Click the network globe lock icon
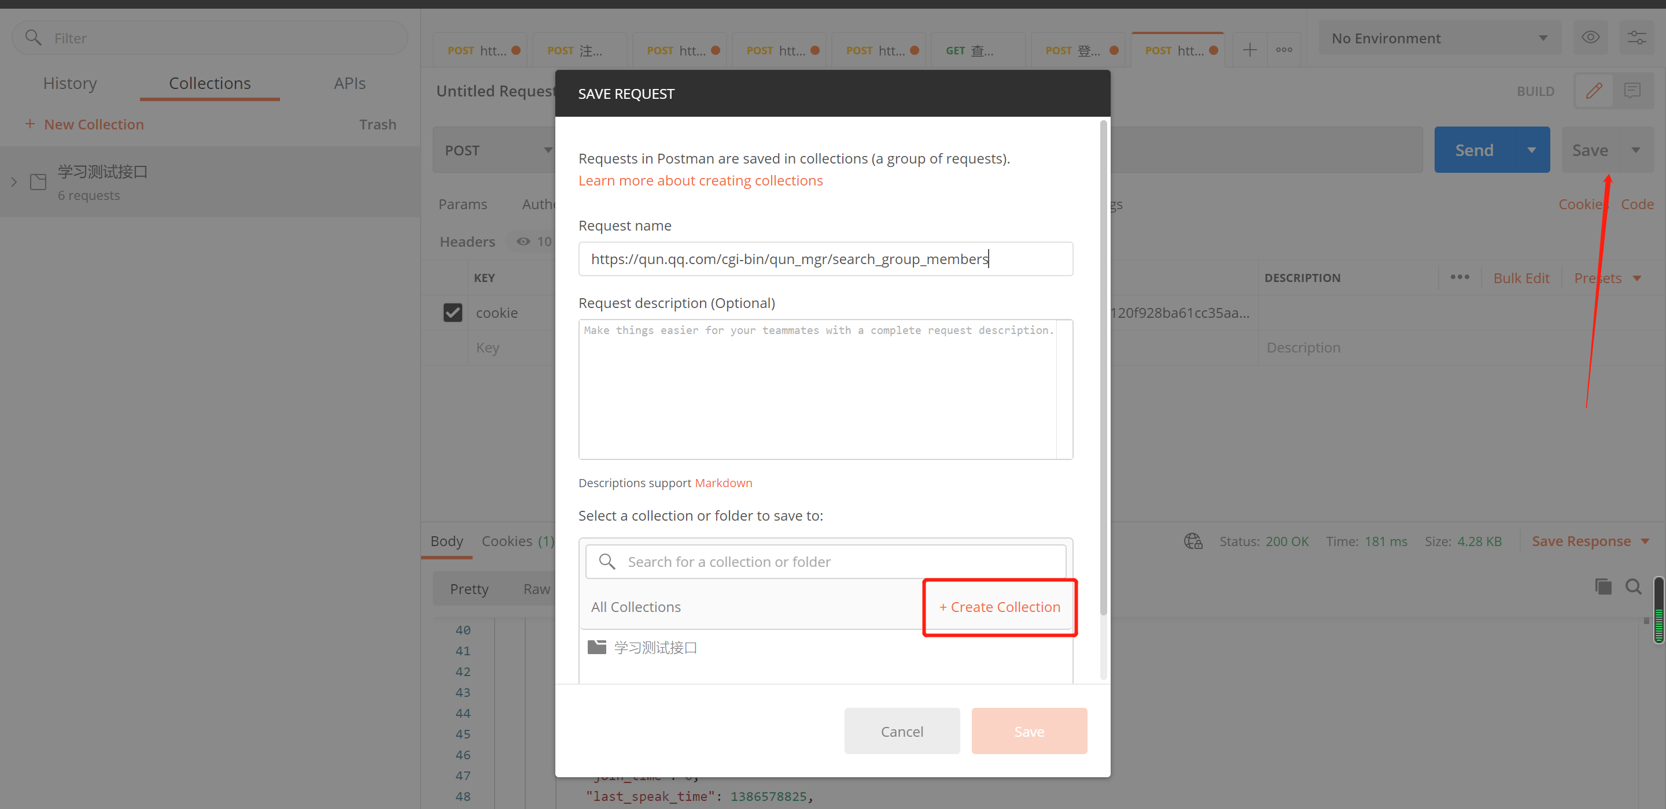The height and width of the screenshot is (809, 1666). click(1193, 541)
